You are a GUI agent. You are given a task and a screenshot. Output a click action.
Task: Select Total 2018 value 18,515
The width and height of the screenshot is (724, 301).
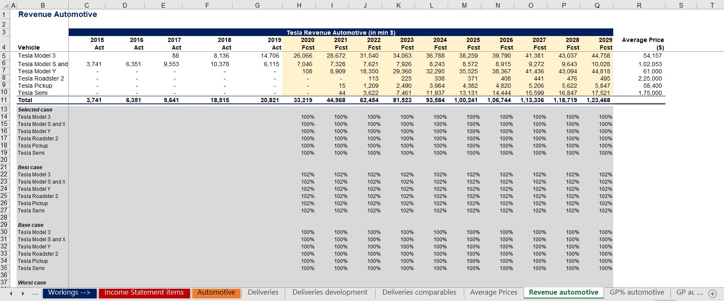220,100
